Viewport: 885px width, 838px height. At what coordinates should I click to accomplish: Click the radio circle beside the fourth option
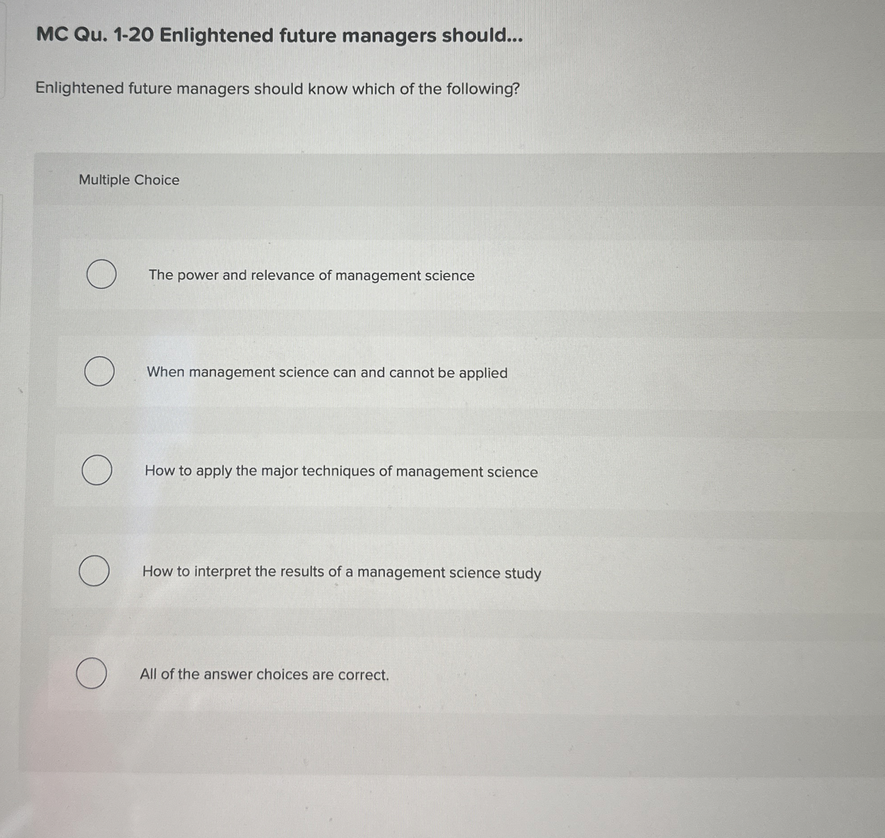[94, 571]
